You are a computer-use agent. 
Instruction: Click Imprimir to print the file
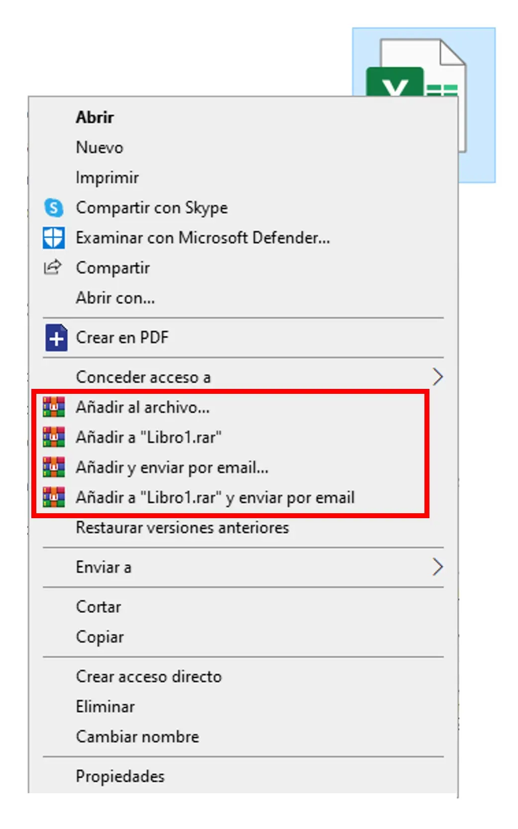(x=107, y=178)
